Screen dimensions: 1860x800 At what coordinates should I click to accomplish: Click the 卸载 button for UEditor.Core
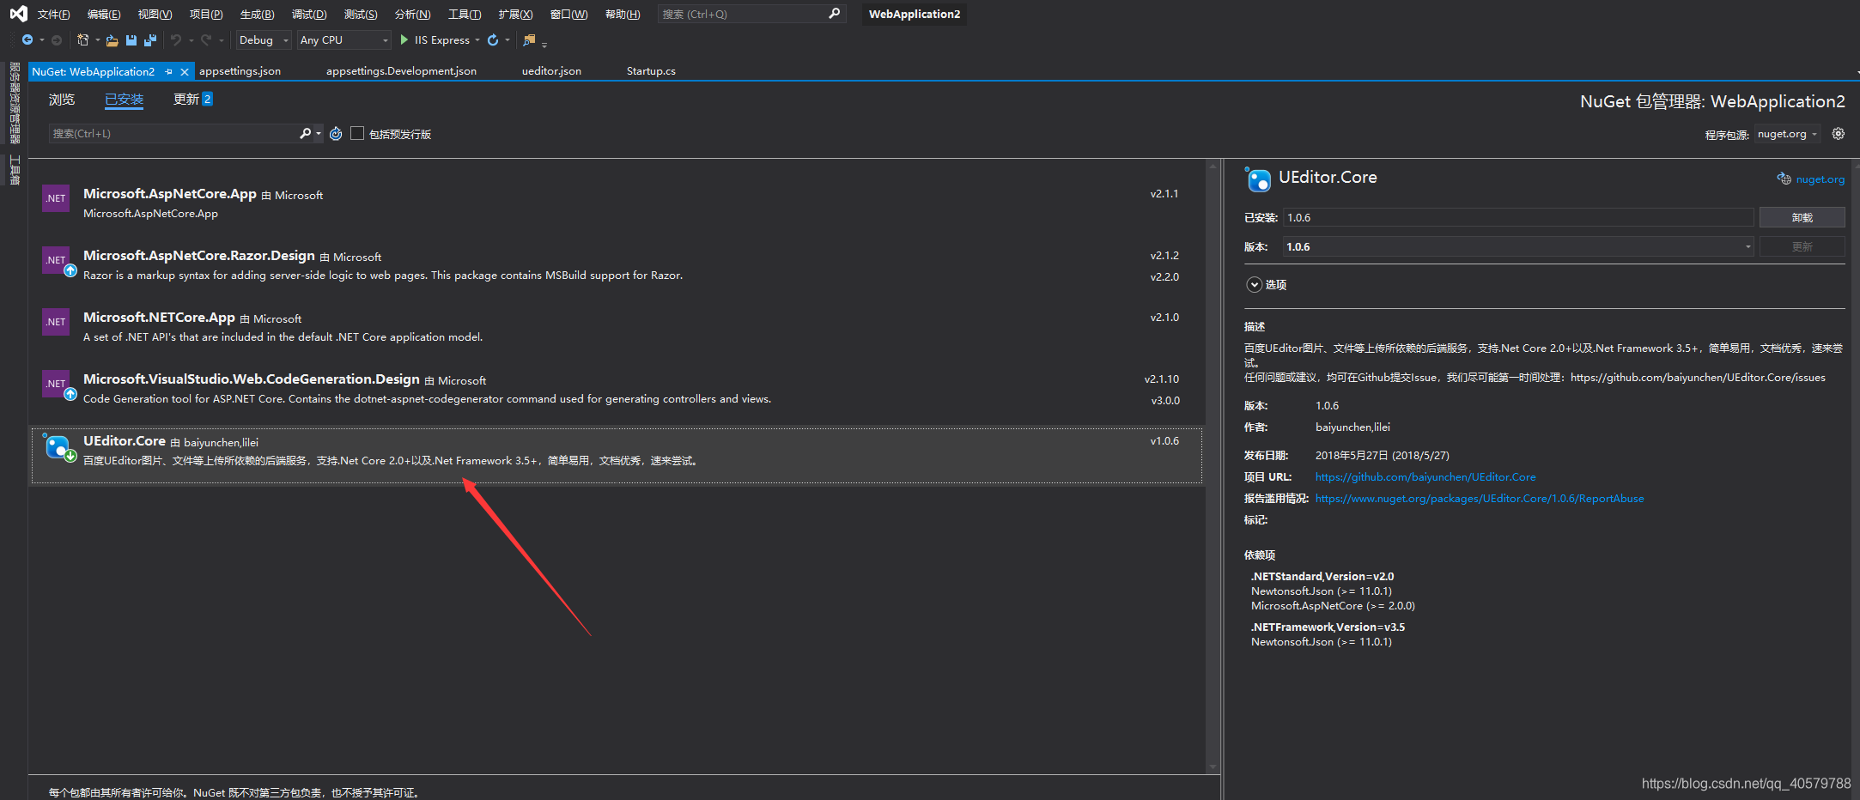coord(1802,217)
